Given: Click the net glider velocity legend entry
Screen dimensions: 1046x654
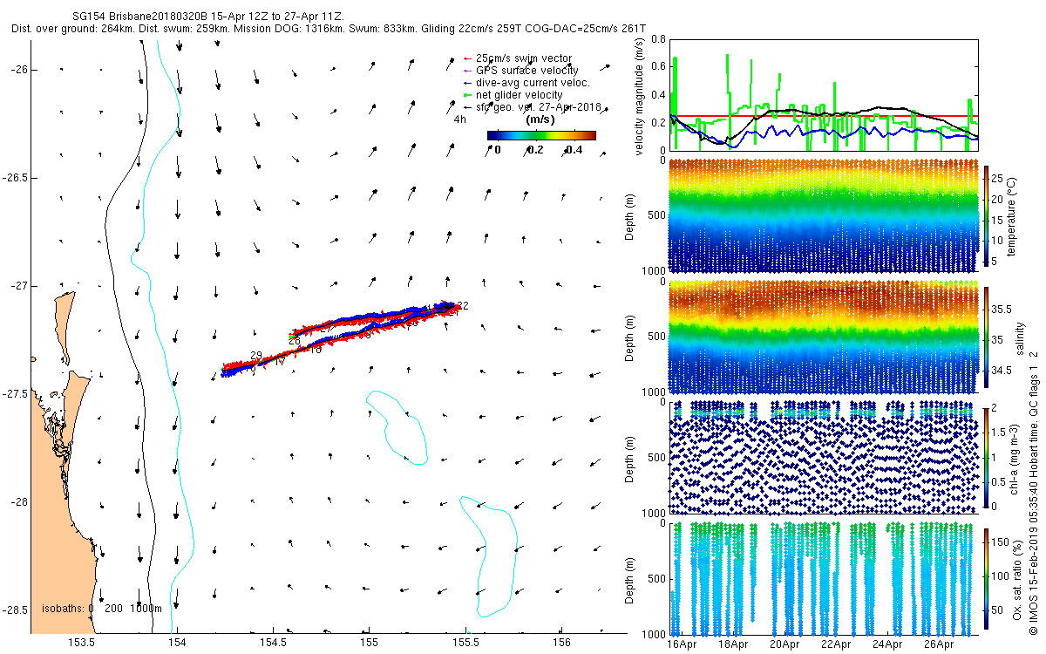Looking at the screenshot, I should (512, 95).
